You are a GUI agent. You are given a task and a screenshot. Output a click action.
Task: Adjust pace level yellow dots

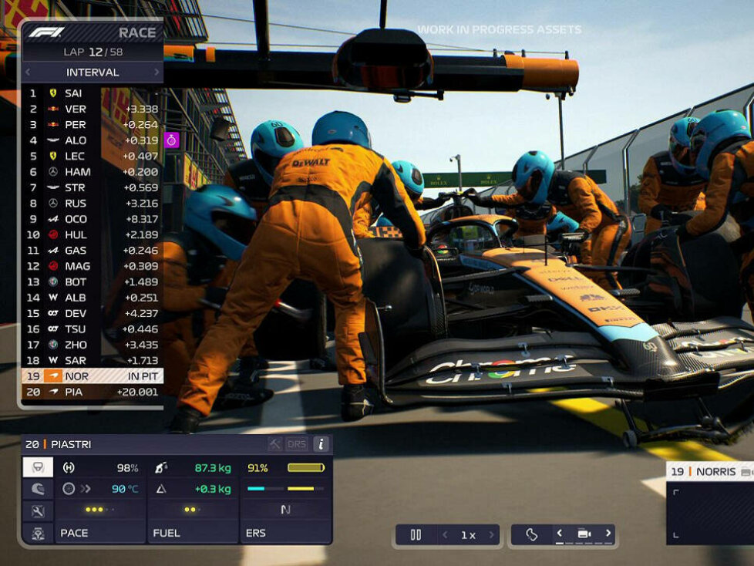tap(99, 510)
